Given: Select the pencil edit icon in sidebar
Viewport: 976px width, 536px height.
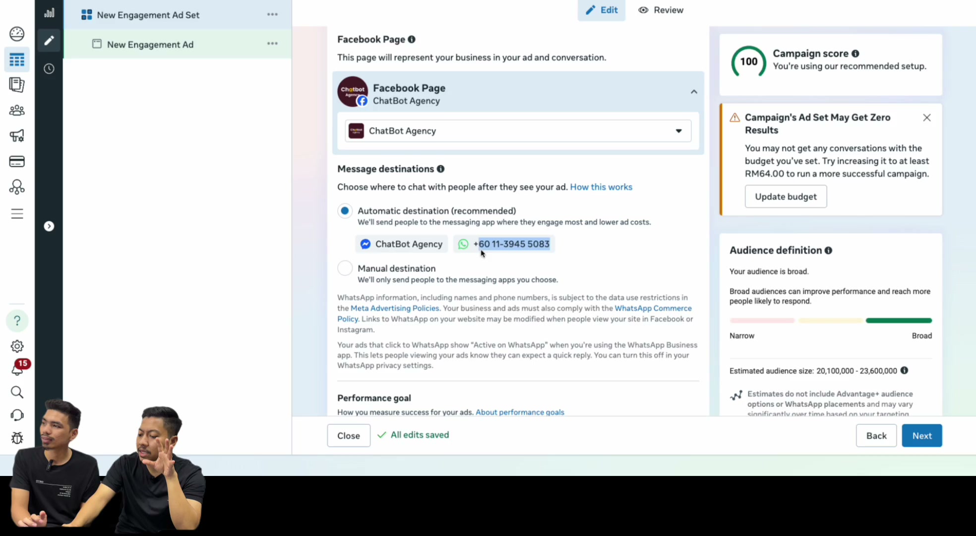Looking at the screenshot, I should tap(49, 40).
